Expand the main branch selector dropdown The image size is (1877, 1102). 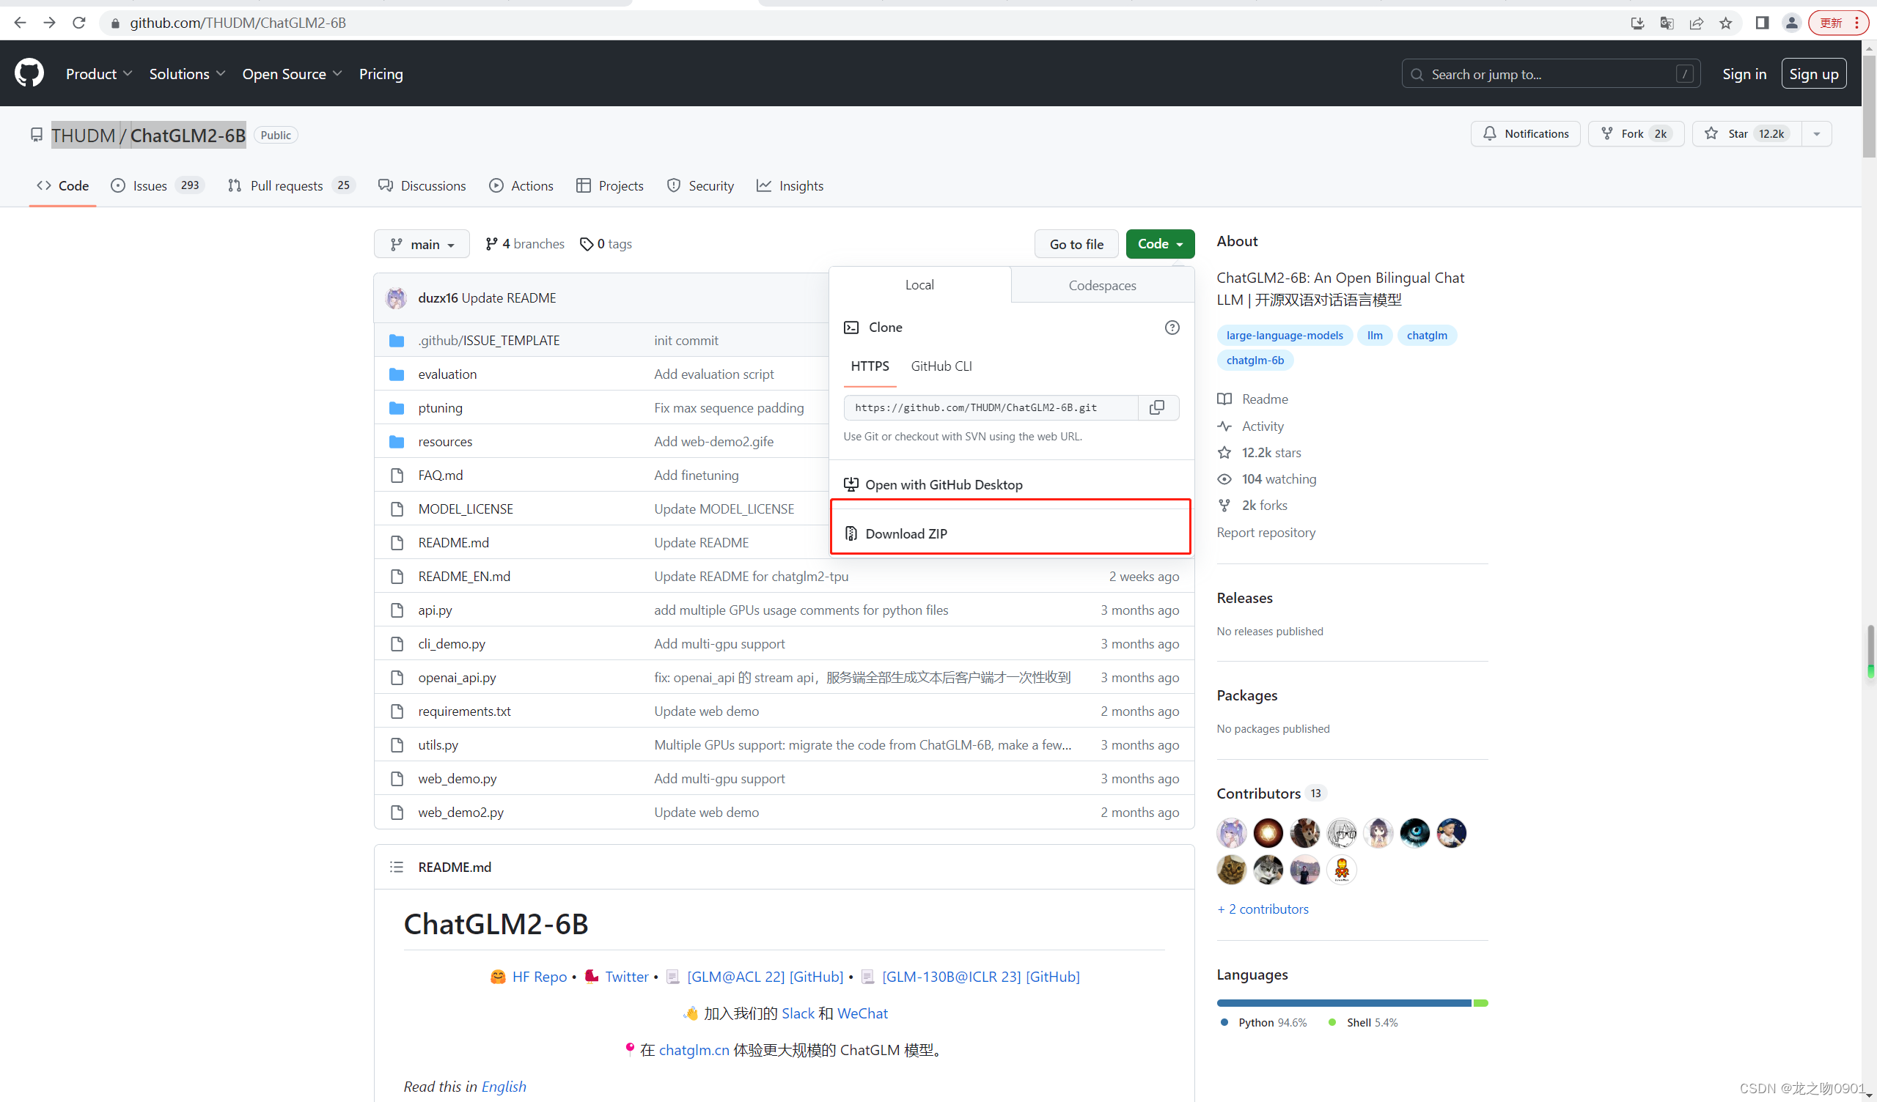[422, 244]
